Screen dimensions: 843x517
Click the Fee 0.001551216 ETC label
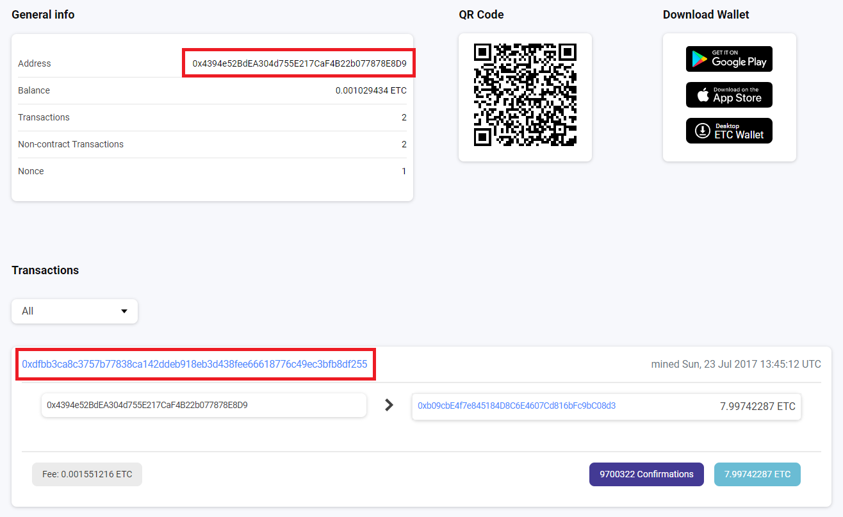pyautogui.click(x=87, y=475)
